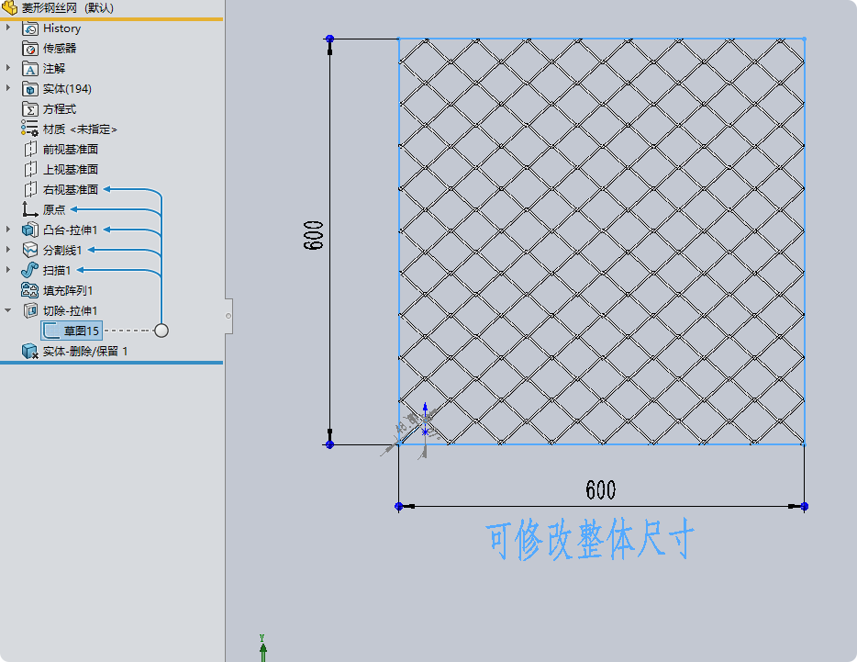Click the panel collapse handle on the divider
Viewport: 857px width, 662px height.
tap(228, 316)
